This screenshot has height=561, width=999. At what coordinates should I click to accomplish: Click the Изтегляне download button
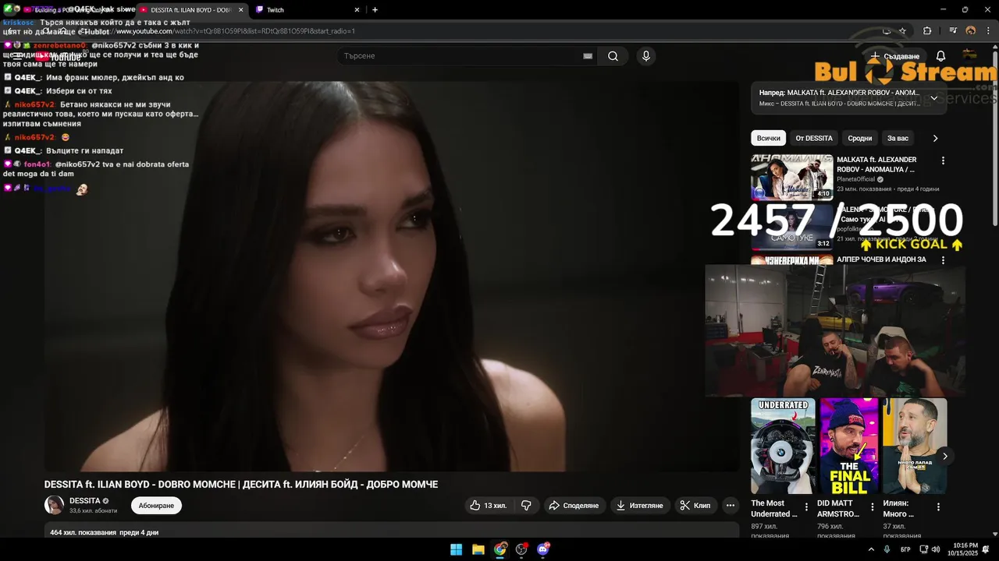coord(640,506)
